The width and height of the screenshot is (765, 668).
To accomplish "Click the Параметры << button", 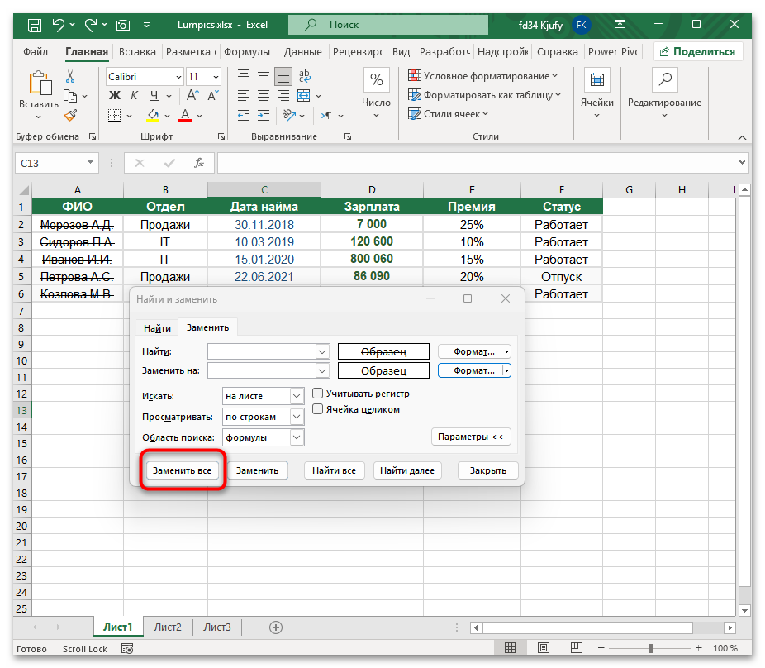I will tap(471, 436).
